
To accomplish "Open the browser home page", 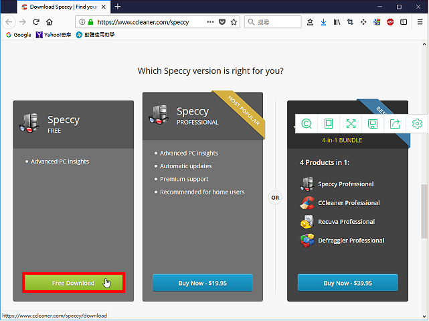I will pyautogui.click(x=50, y=22).
